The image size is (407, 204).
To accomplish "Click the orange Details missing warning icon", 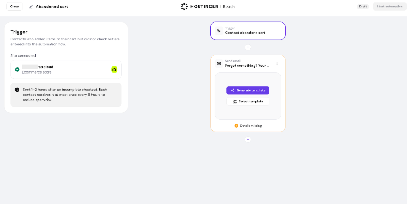I will pyautogui.click(x=236, y=126).
